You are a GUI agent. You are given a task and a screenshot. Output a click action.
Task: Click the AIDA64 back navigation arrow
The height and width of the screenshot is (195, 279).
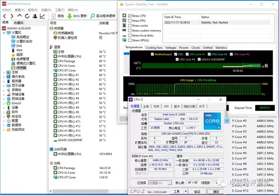tap(4, 16)
